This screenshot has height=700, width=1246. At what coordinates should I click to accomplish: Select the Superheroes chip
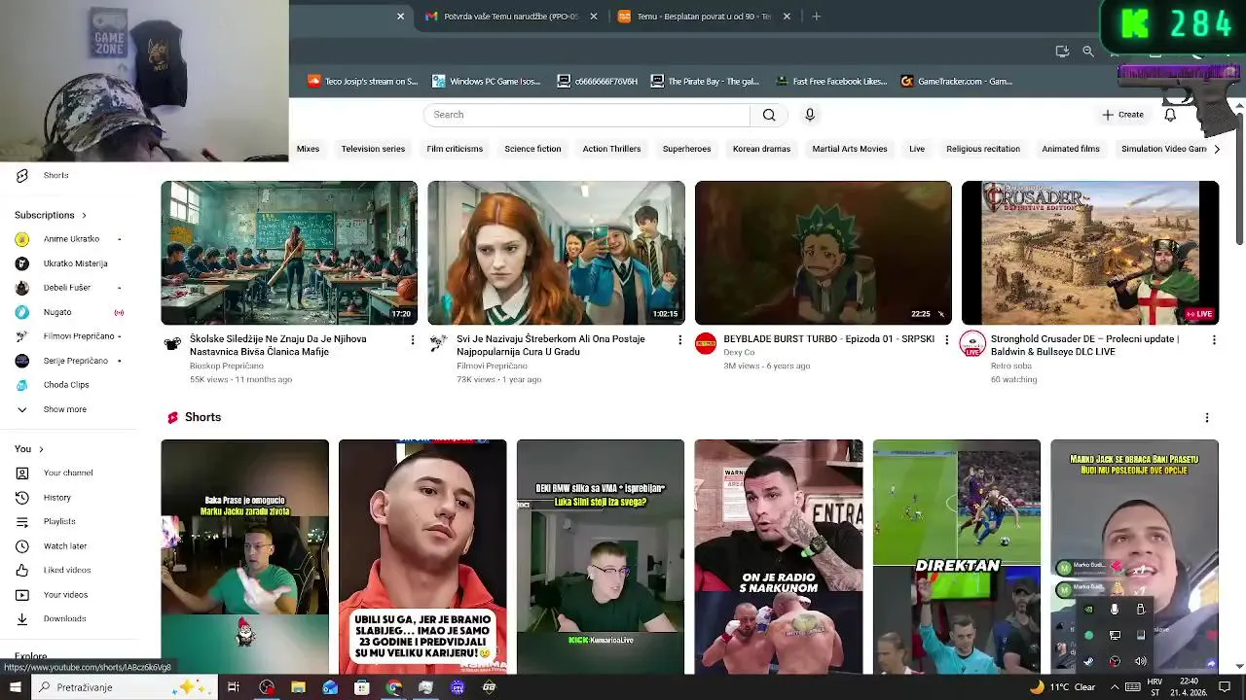coord(686,149)
